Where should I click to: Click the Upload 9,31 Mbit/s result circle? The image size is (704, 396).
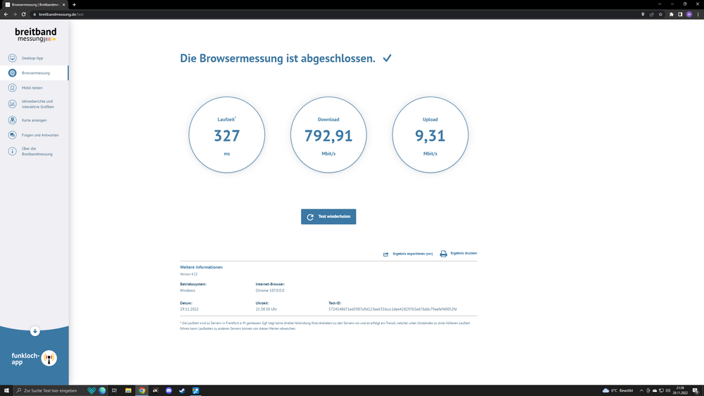tap(430, 135)
